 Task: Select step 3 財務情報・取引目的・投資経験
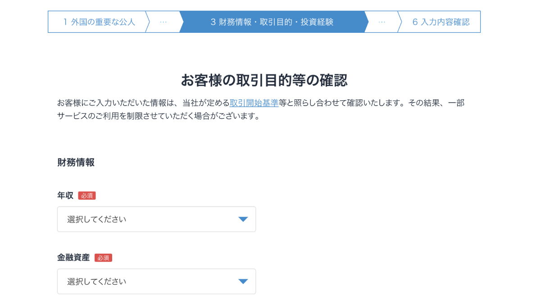tap(272, 22)
